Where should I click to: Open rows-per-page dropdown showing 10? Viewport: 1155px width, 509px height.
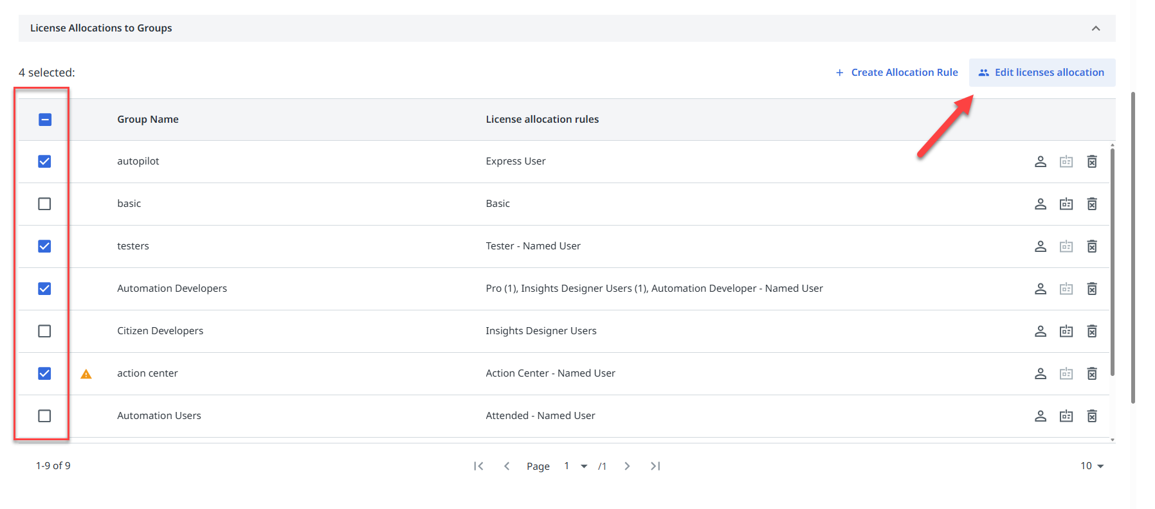1091,466
